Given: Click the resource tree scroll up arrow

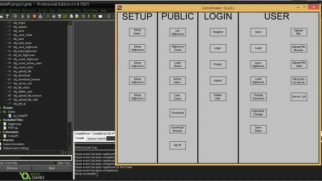Looking at the screenshot, I should tap(69, 23).
